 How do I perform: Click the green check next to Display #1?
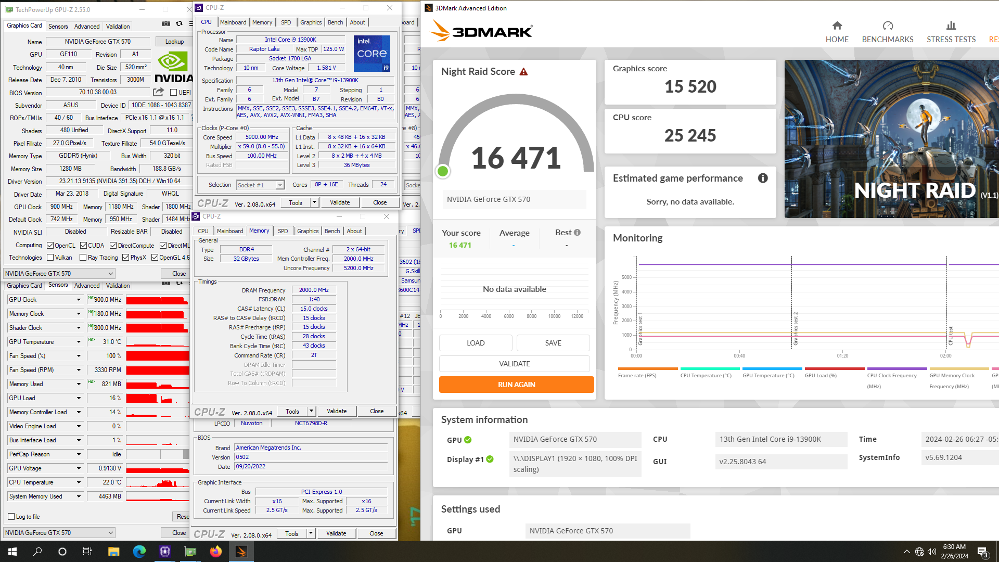490,459
